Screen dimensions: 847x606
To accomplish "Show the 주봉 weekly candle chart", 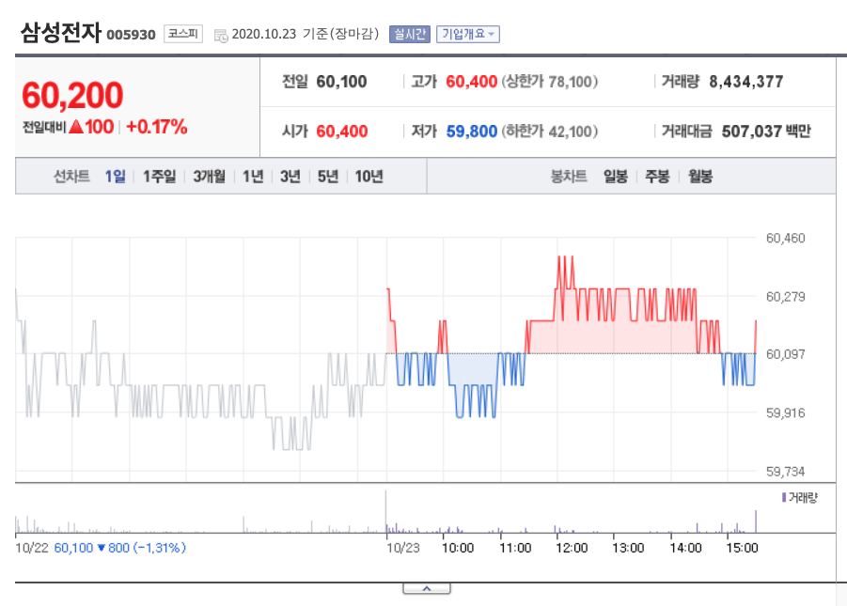I will pos(657,176).
